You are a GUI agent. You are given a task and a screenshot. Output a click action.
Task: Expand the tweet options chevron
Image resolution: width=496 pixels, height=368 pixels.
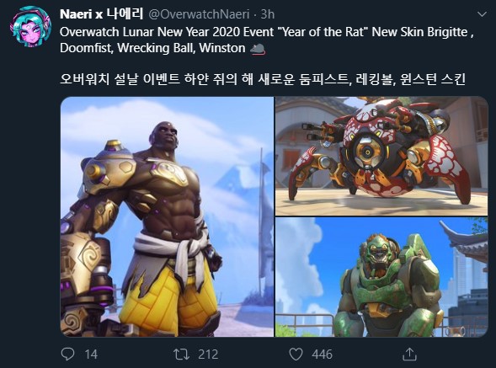pyautogui.click(x=482, y=14)
